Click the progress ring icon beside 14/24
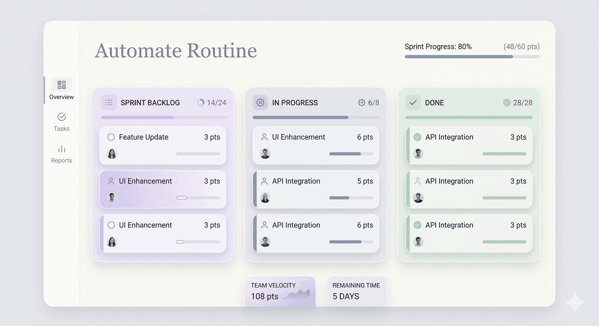 201,103
